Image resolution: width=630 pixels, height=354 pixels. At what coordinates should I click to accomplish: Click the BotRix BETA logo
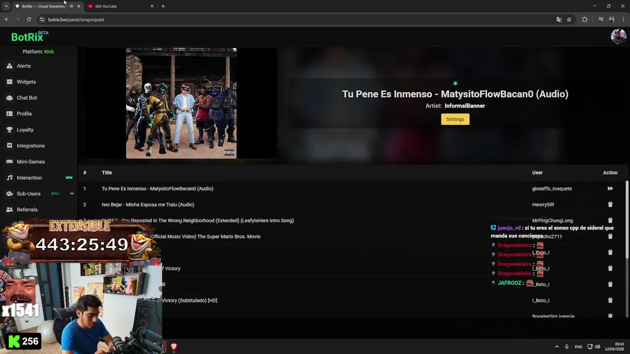[x=30, y=36]
